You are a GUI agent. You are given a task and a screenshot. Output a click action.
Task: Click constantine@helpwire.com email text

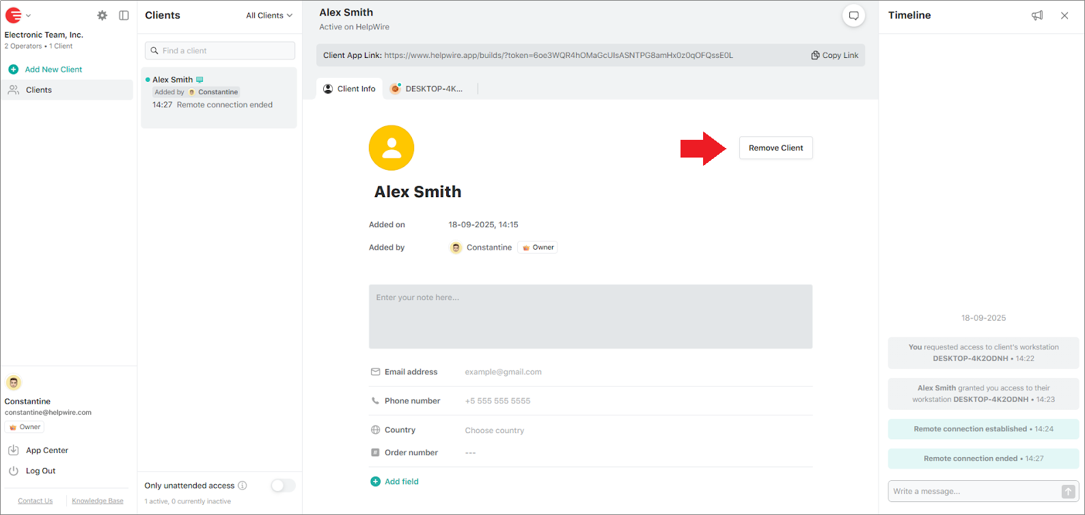48,413
